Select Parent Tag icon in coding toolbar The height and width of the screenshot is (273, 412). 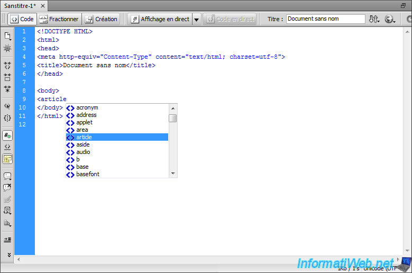click(x=7, y=106)
